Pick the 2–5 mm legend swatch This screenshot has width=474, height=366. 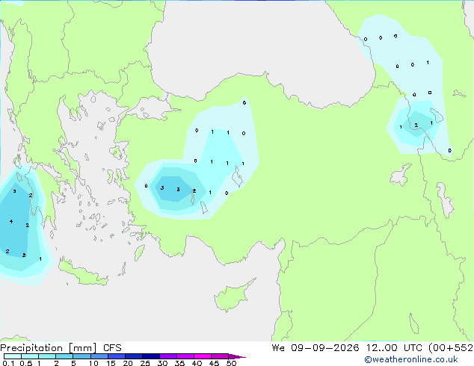(x=64, y=356)
